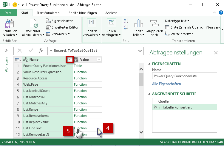224x146 pixels.
Task: Collapse the ANGEWENDETE SCHRITTE section
Action: coord(149,94)
